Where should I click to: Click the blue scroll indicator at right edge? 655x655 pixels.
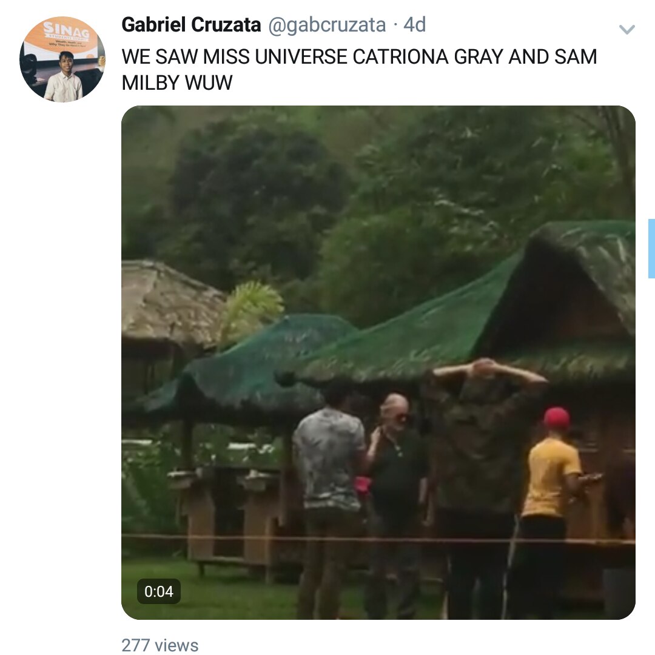click(651, 248)
